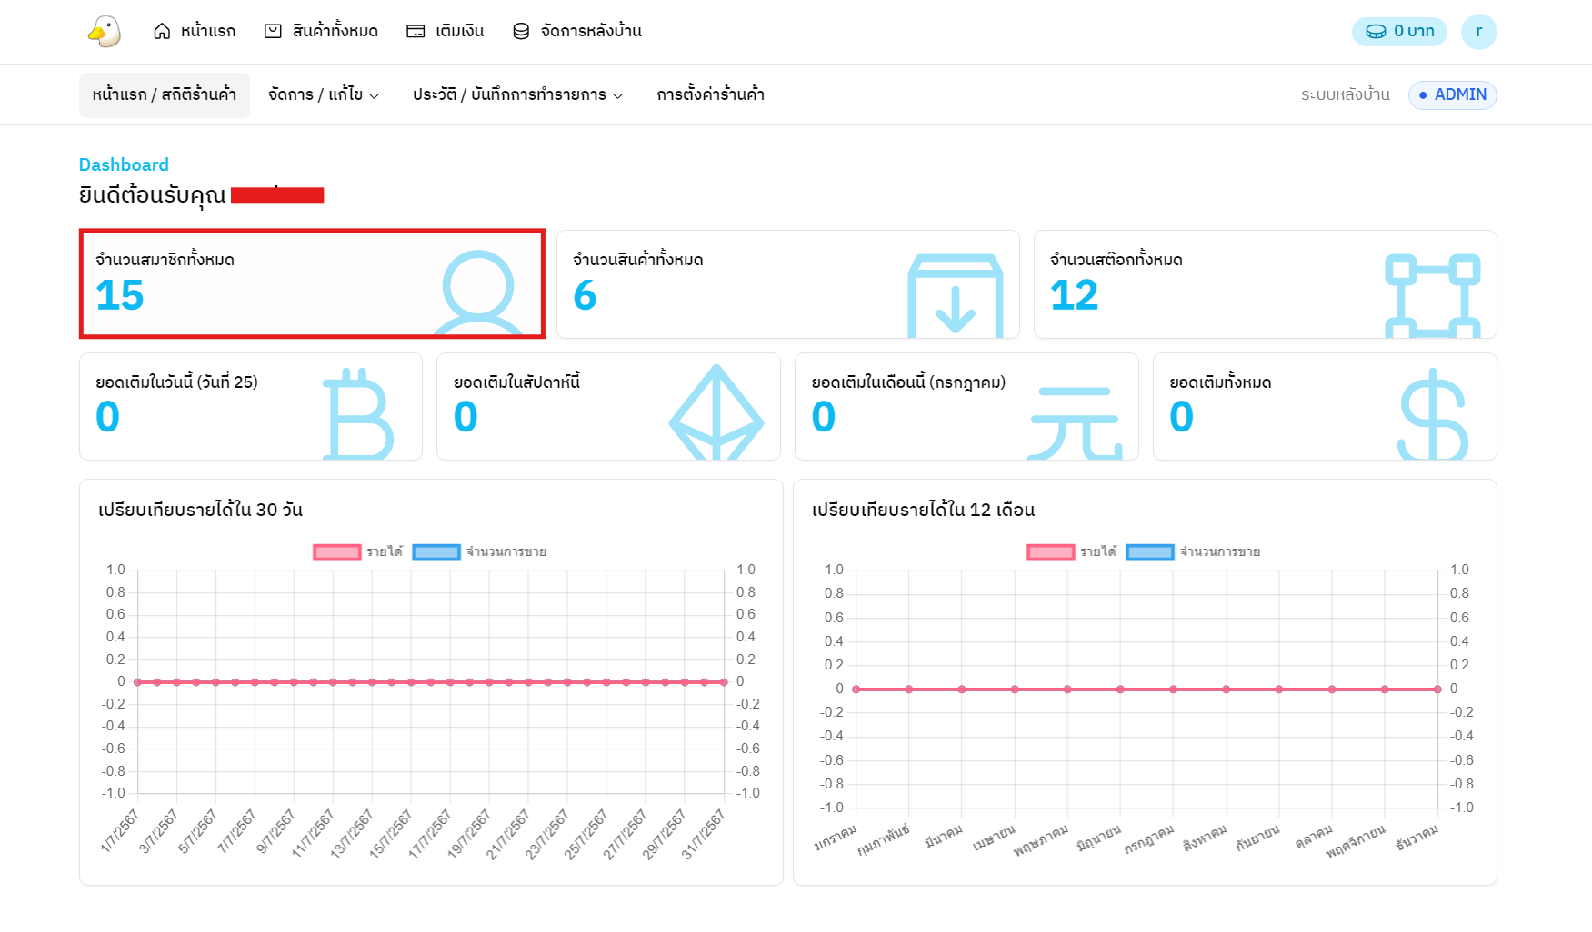
Task: Click the 1/7/2567 data point in 30-day chart
Action: click(x=137, y=682)
